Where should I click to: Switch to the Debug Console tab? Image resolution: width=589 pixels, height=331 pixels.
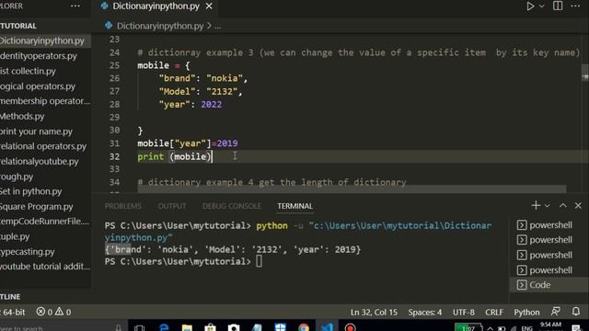(231, 206)
